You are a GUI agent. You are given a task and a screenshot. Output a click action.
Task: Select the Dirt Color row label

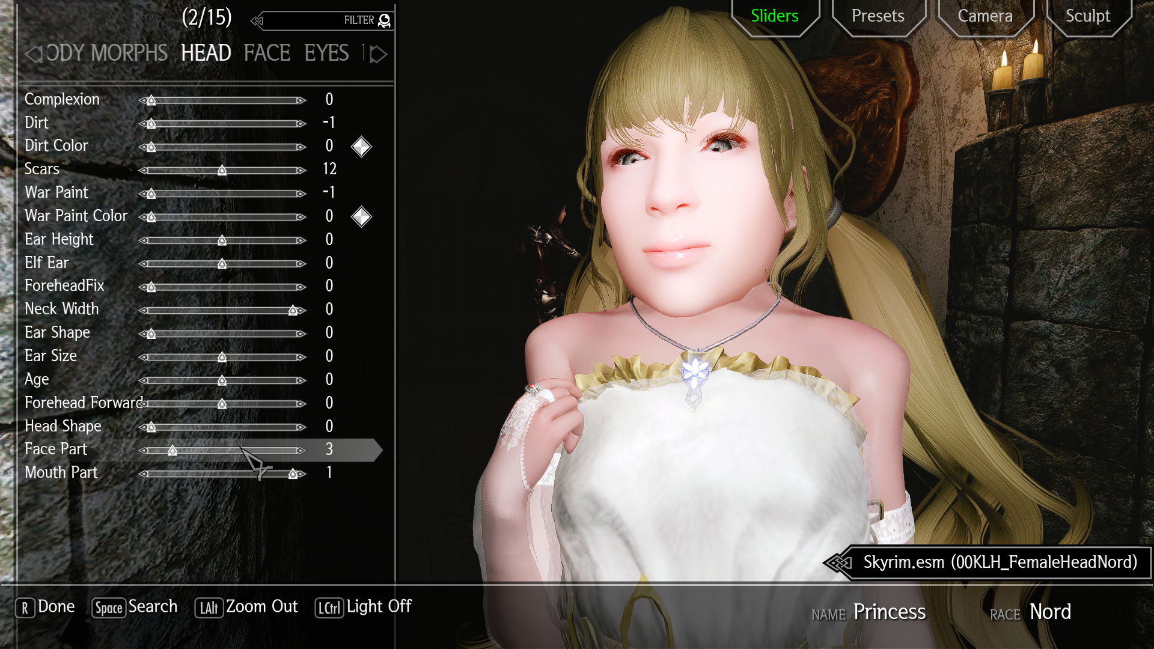56,146
